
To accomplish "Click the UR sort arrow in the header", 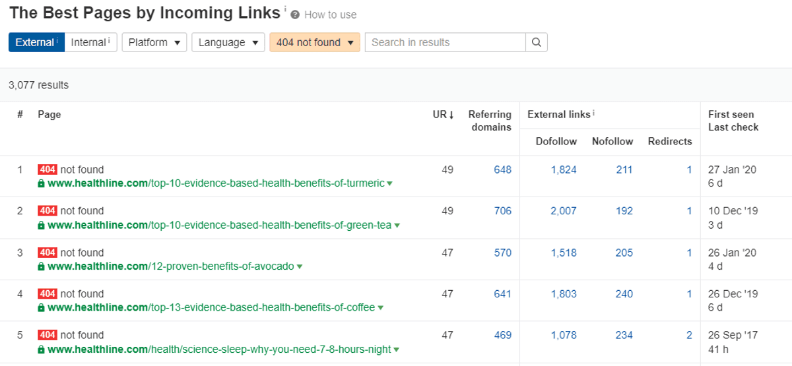I will point(451,115).
